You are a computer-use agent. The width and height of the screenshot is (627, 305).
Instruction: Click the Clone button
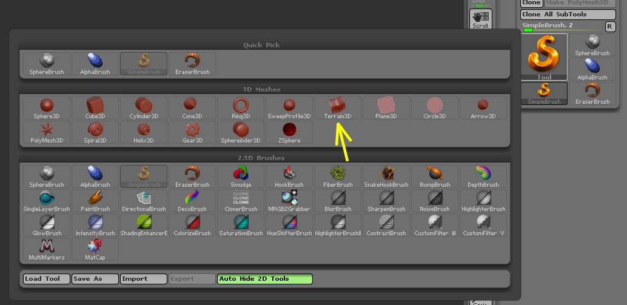click(x=531, y=3)
